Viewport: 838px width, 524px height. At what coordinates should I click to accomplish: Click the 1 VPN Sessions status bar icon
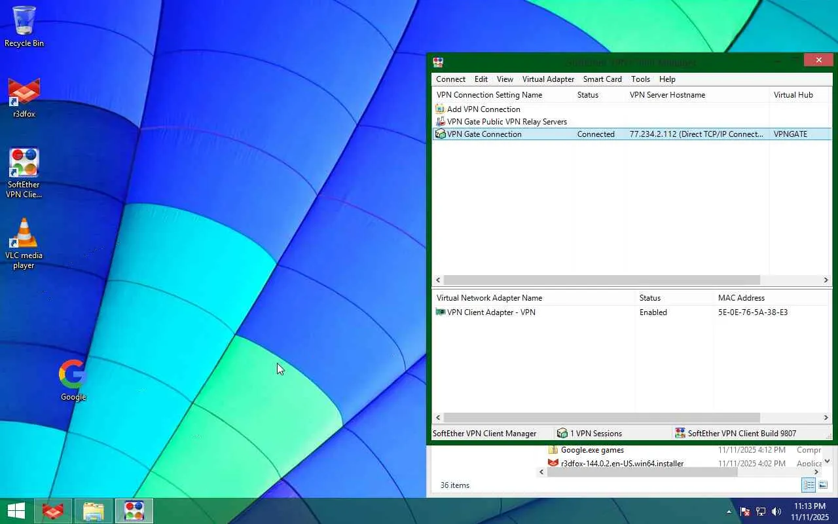tap(562, 433)
